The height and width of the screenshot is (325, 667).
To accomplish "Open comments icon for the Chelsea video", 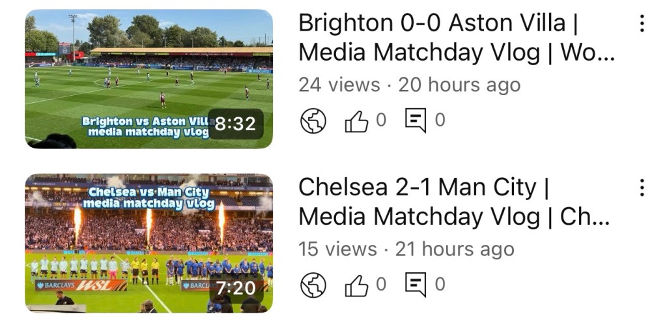I will [416, 284].
